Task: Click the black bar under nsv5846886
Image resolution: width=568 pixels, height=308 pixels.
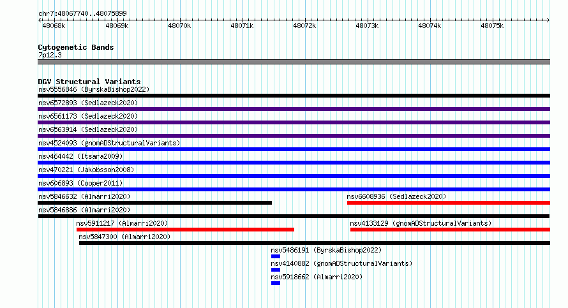Action: click(294, 216)
